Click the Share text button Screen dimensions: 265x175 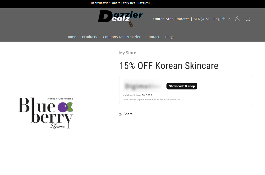[x=128, y=114]
